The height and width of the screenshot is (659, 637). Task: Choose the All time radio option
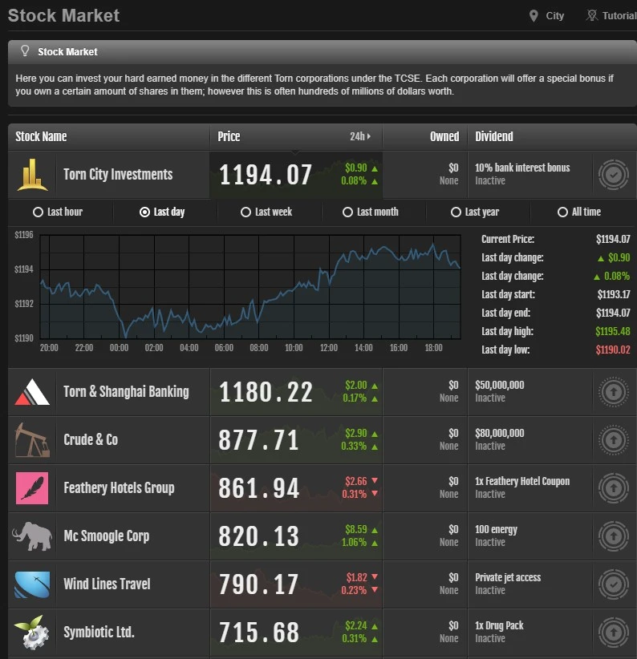(562, 212)
